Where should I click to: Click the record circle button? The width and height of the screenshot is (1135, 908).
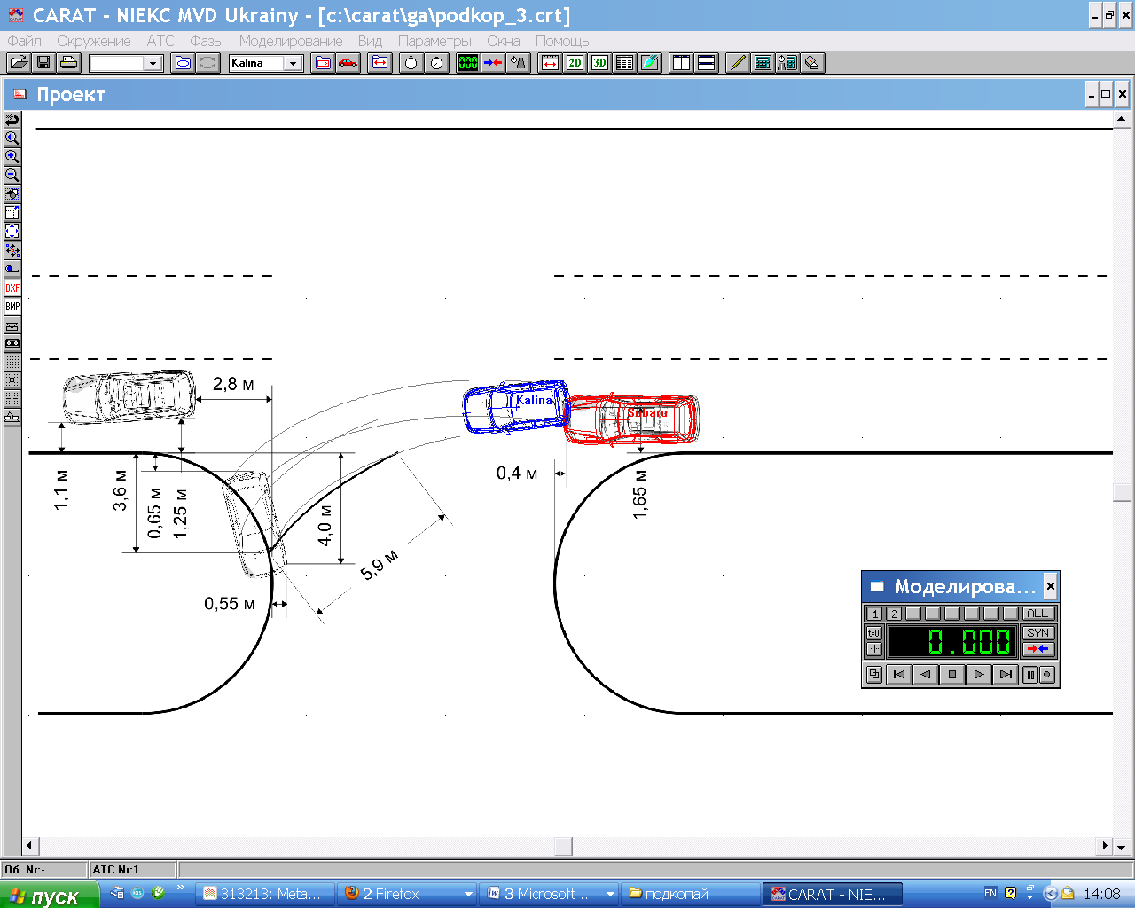1047,675
